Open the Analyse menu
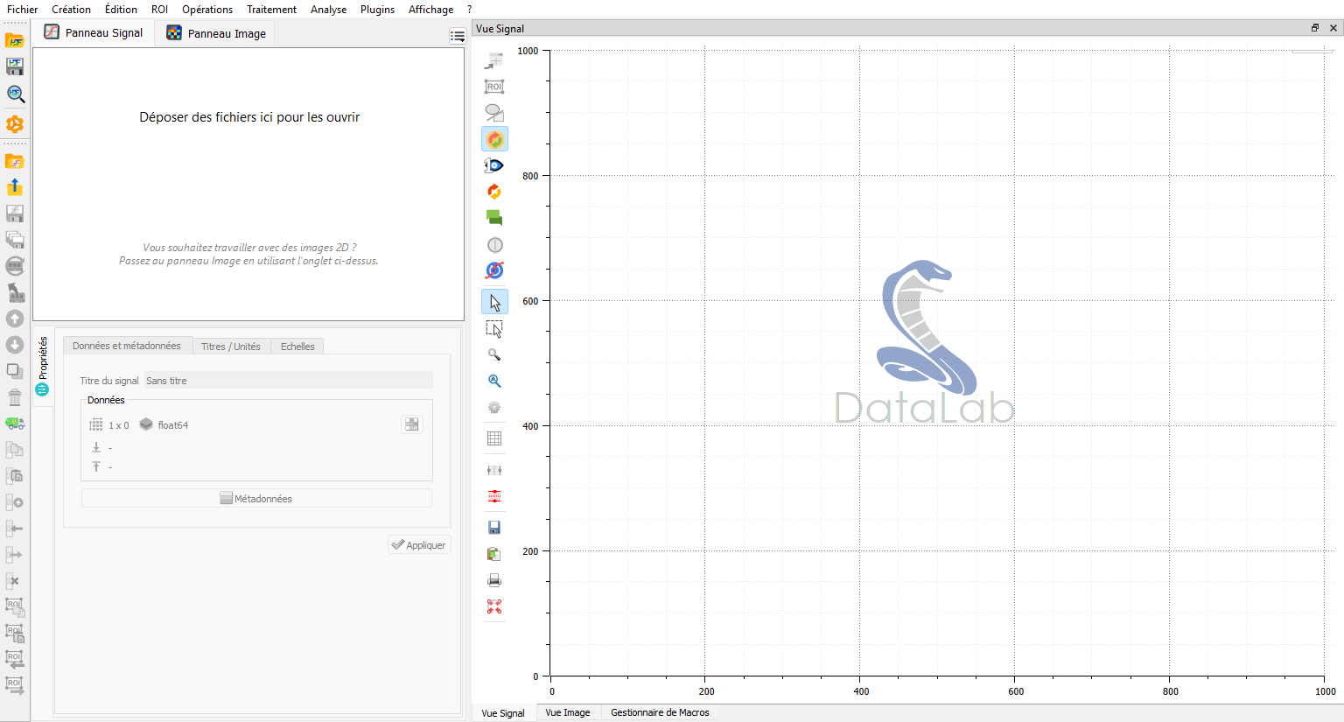1344x722 pixels. pos(328,9)
